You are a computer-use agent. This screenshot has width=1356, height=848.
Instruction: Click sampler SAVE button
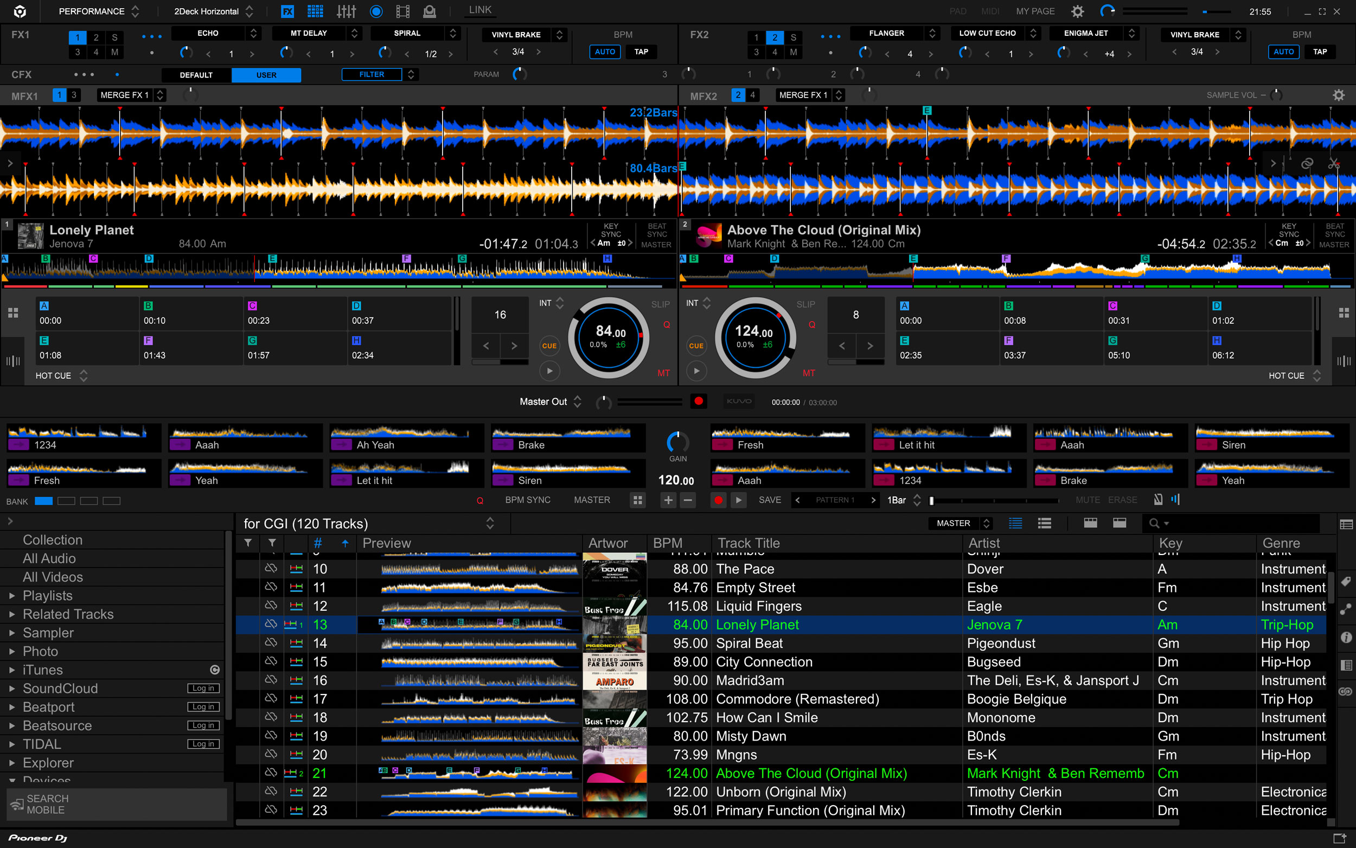770,500
